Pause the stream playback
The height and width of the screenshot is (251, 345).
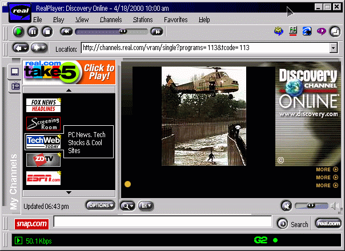[33, 32]
